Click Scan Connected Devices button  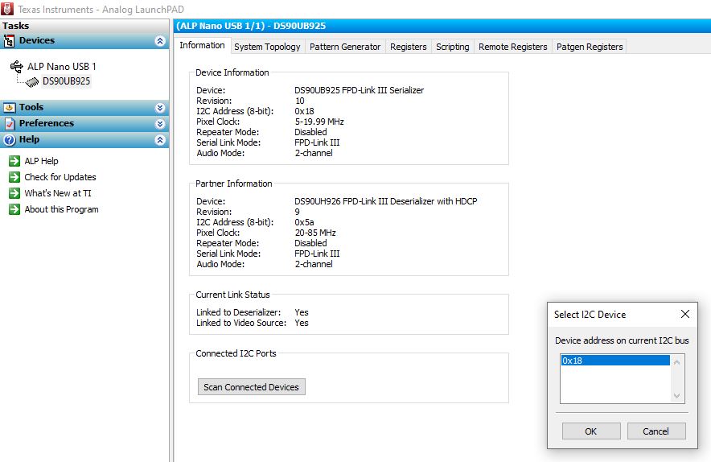[251, 387]
